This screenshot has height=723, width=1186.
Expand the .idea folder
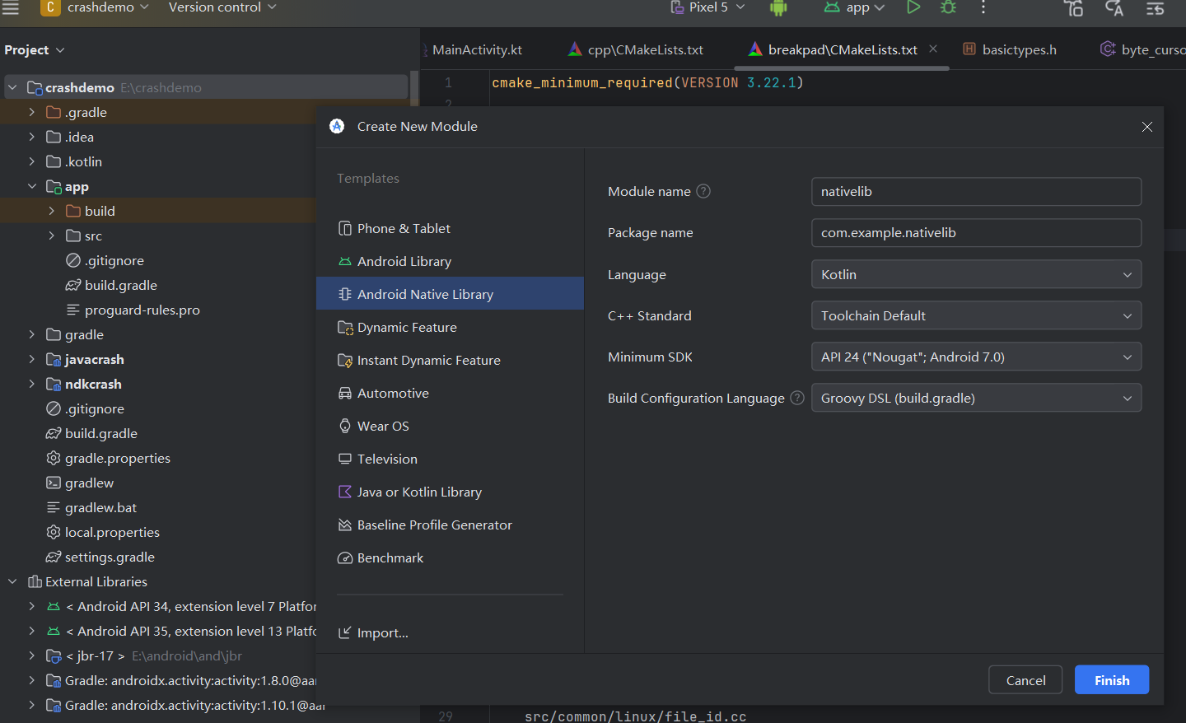pyautogui.click(x=32, y=137)
